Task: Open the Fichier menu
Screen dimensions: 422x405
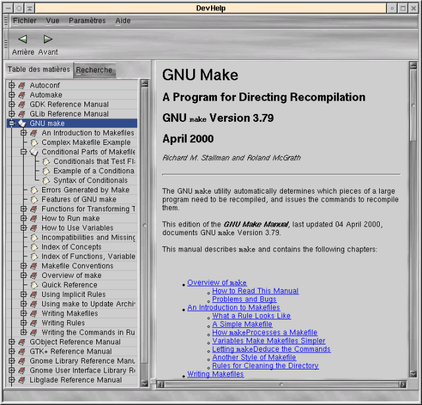Action: (x=24, y=20)
